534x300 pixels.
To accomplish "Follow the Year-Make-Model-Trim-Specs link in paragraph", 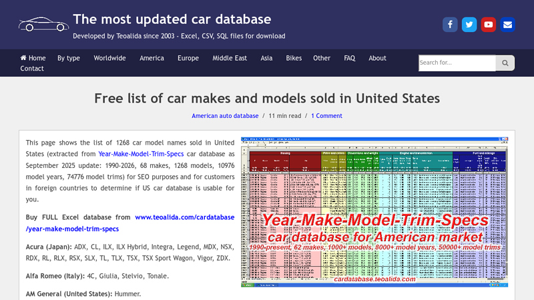I will [x=141, y=154].
